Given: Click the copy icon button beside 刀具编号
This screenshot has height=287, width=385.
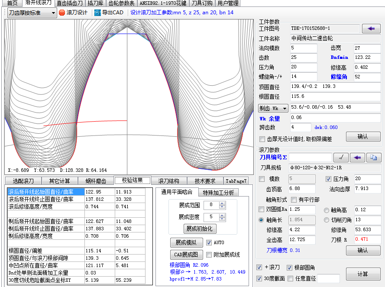Looking at the screenshot, I should point(373,158).
